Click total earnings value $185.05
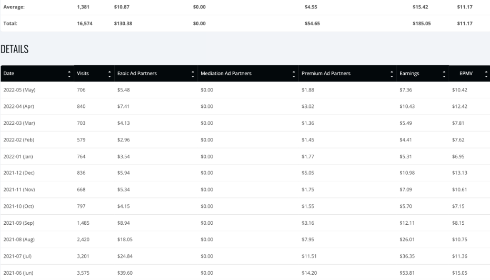Screen dimensions: 490x280 tap(422, 24)
